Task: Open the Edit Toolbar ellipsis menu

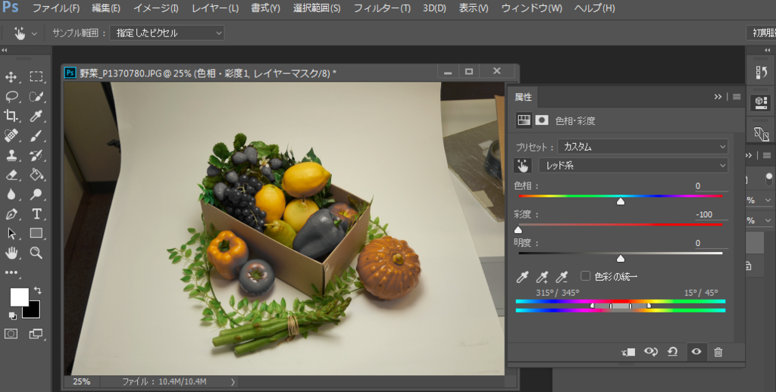Action: coord(11,272)
